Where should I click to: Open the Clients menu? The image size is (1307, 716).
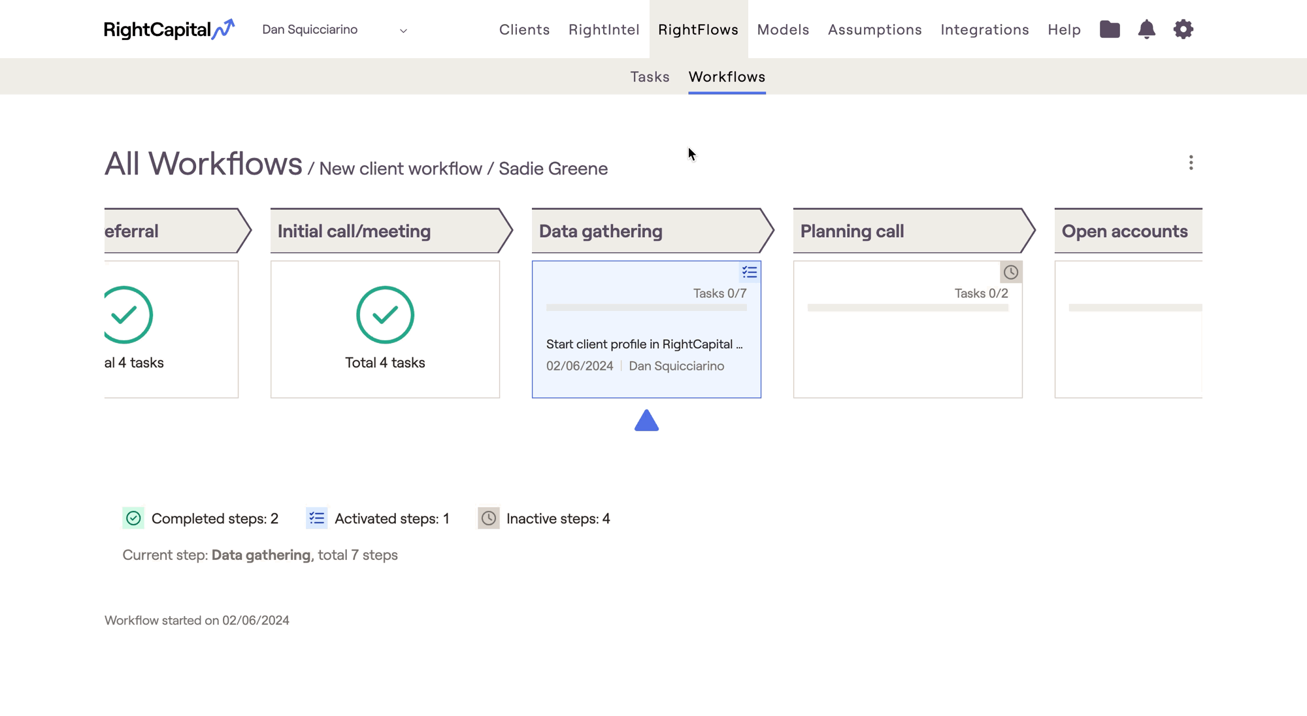(x=524, y=30)
